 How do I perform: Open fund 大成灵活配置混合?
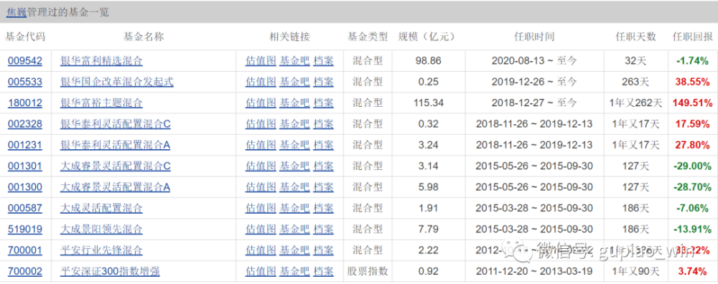click(101, 209)
